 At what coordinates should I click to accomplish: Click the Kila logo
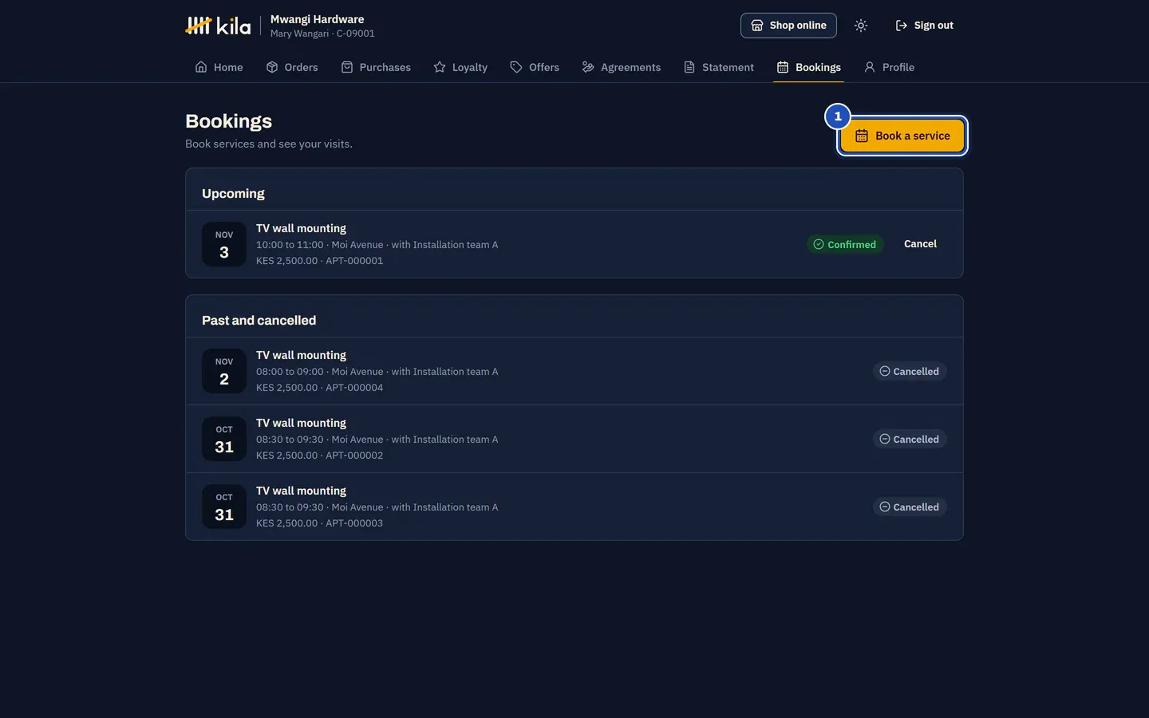pyautogui.click(x=218, y=26)
